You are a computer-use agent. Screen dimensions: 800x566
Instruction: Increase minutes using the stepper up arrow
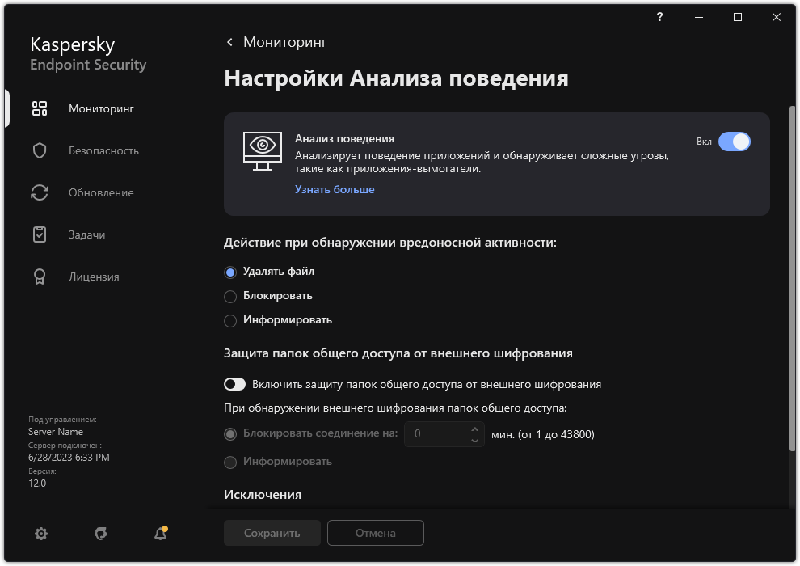474,429
